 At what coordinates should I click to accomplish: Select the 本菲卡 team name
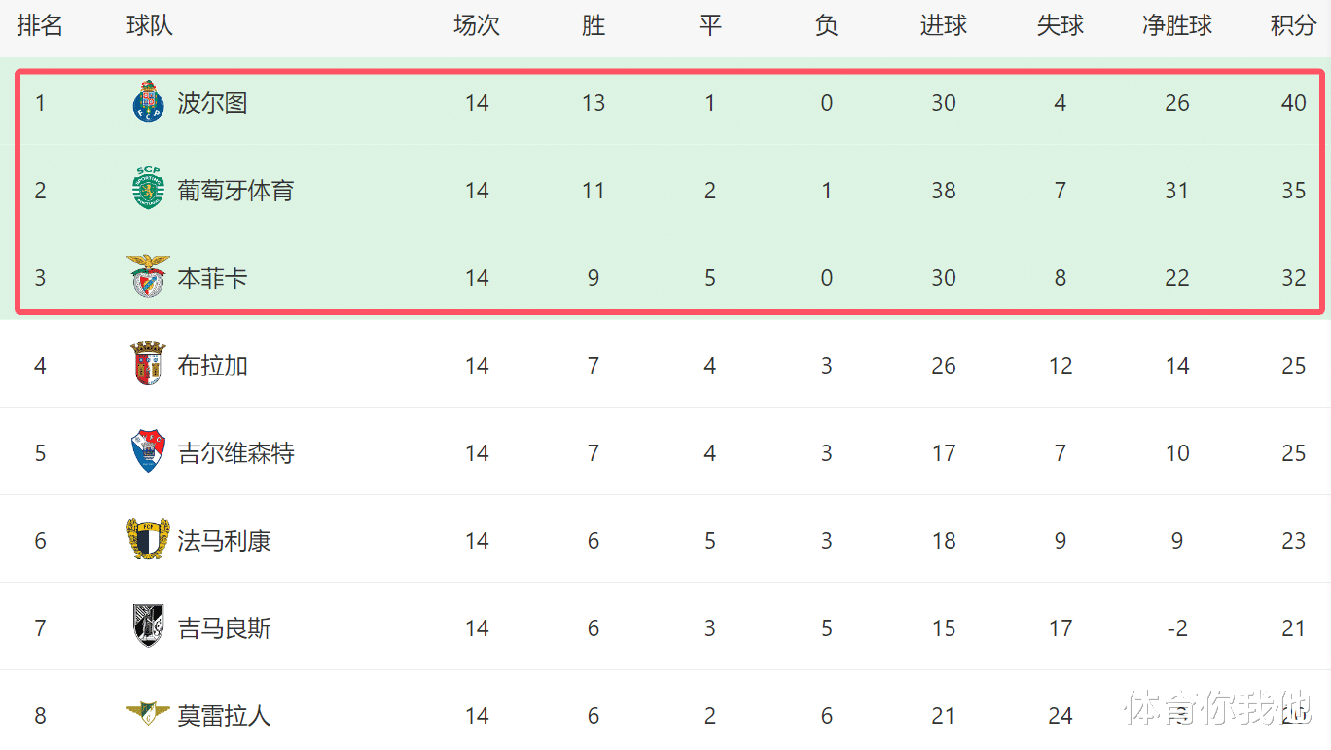pyautogui.click(x=212, y=278)
